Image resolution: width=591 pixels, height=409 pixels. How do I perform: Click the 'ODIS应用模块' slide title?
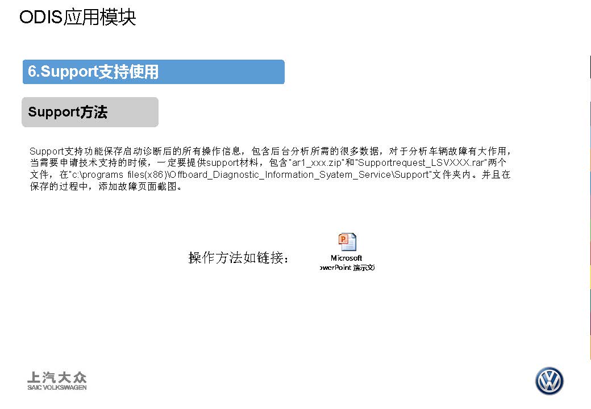pos(77,17)
